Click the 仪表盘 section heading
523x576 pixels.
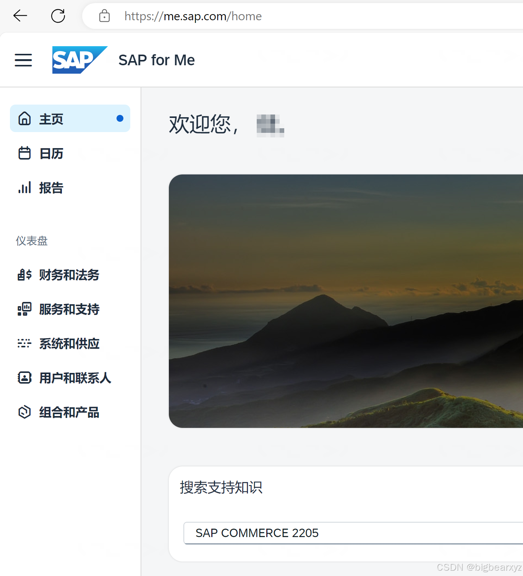pos(32,241)
